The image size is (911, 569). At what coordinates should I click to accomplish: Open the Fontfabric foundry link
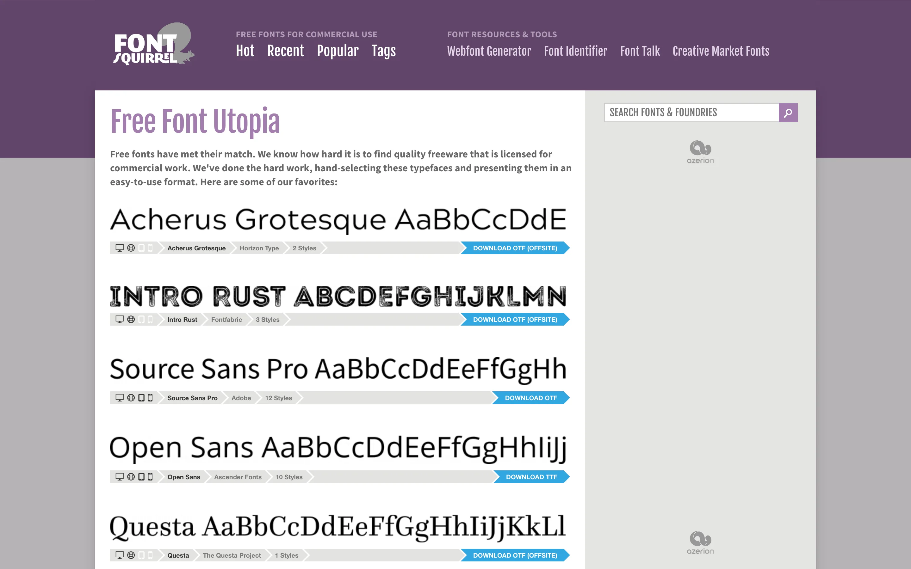click(x=226, y=320)
